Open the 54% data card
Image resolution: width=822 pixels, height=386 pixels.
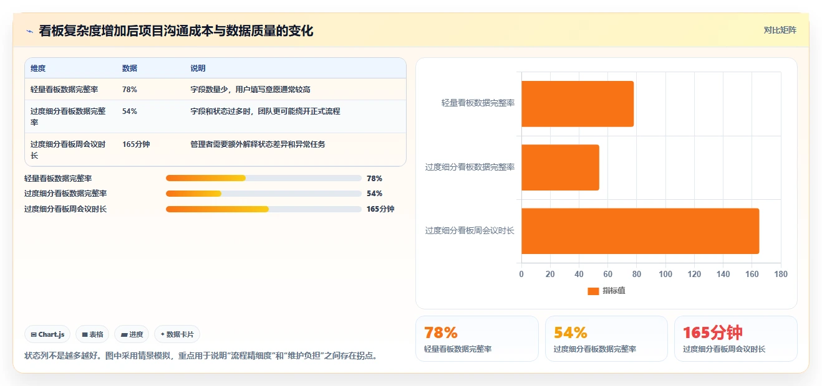pos(606,339)
